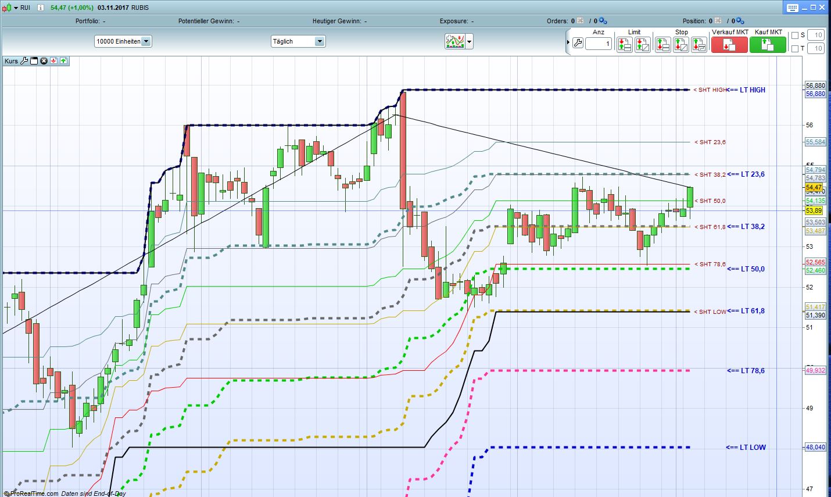Click the green Kauf MKT button
831x497 pixels.
pyautogui.click(x=768, y=44)
